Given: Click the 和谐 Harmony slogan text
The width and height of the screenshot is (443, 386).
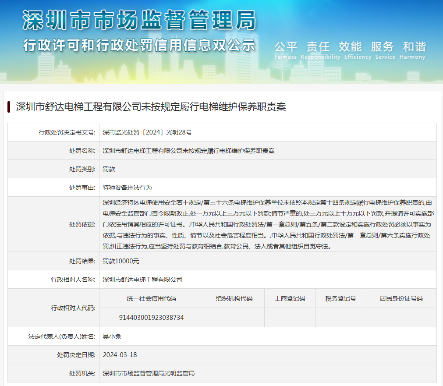Looking at the screenshot, I should (412, 50).
